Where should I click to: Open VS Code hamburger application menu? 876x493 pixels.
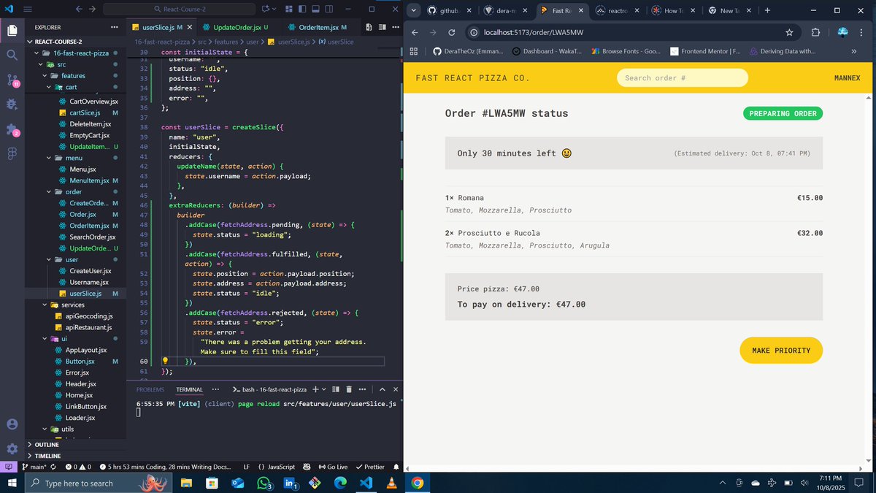[x=28, y=9]
